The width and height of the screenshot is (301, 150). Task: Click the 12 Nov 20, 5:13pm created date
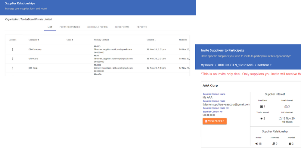[x=156, y=68]
